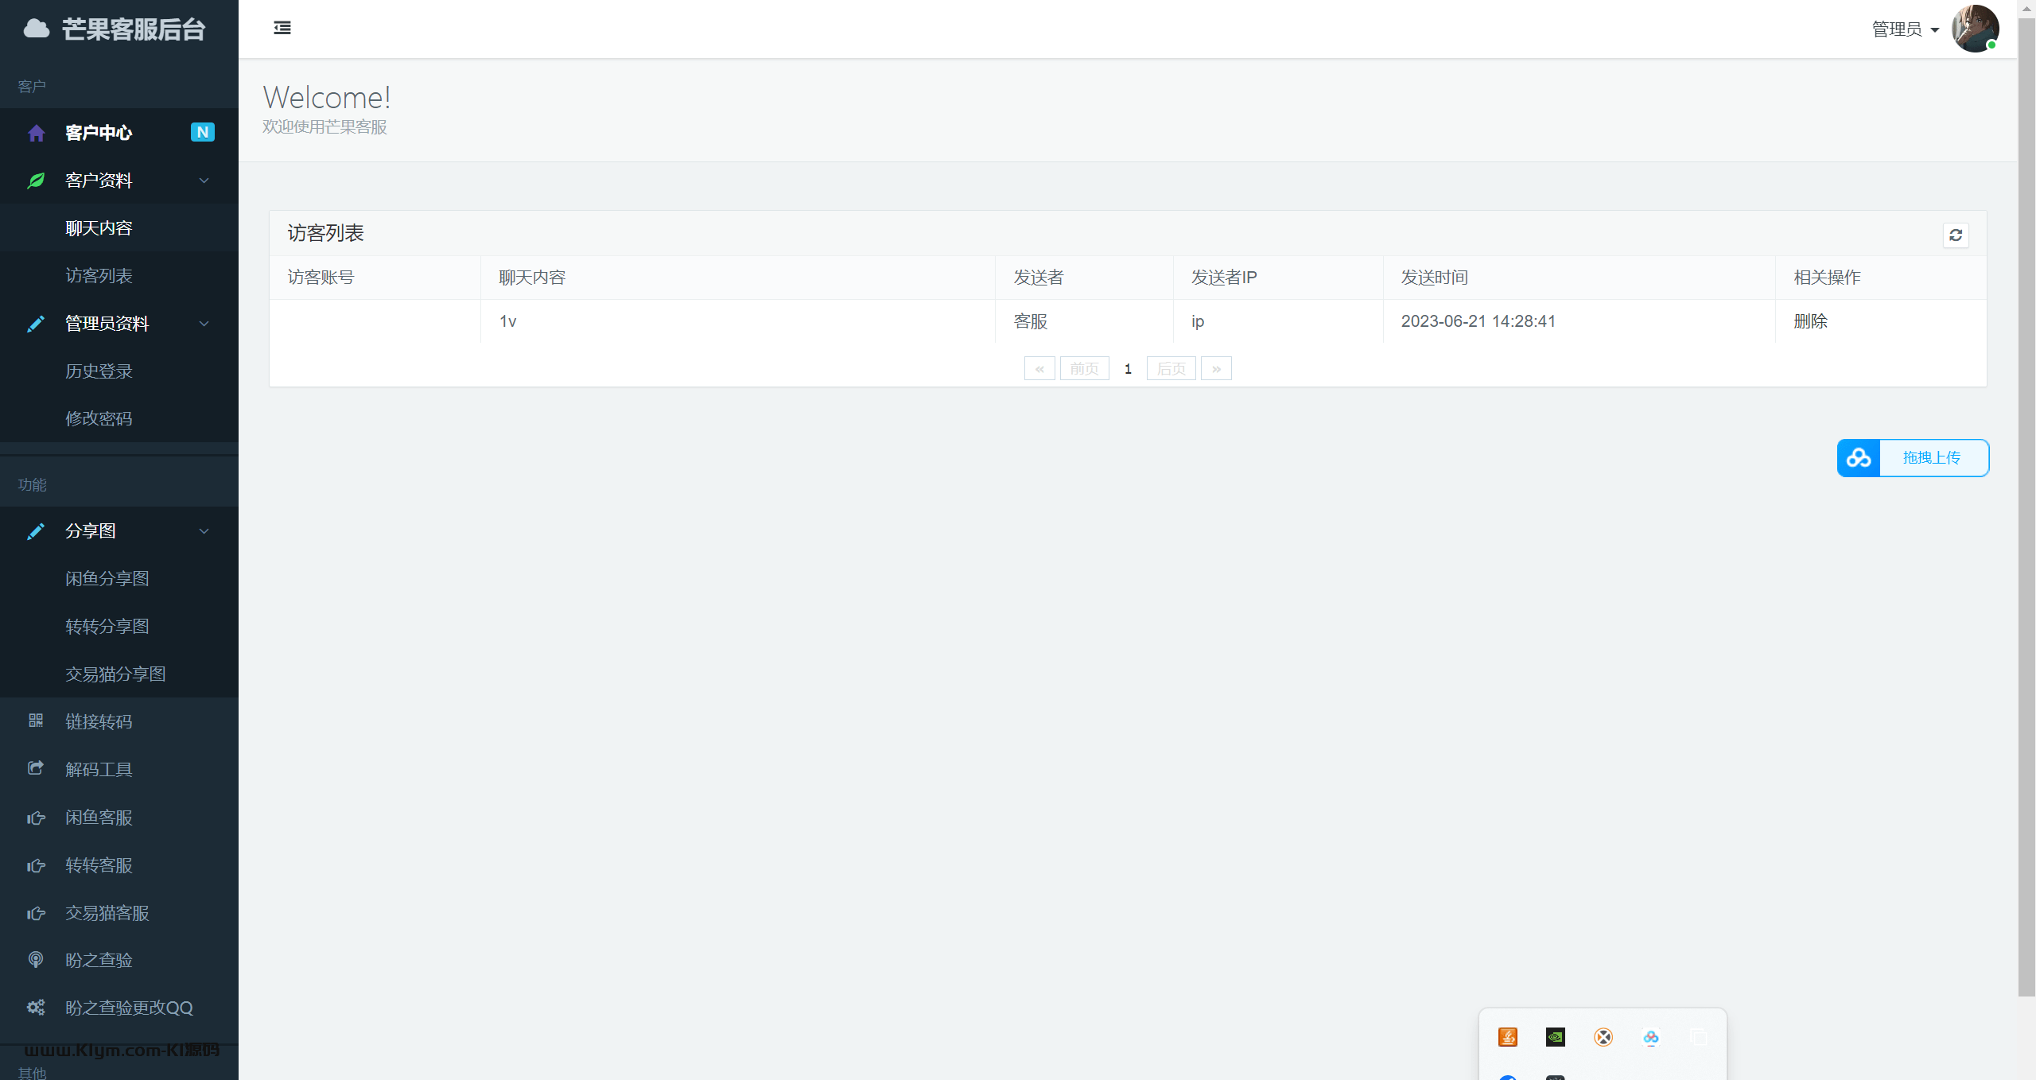Viewport: 2036px width, 1080px height.
Task: Click the 客户中心 home icon
Action: point(36,133)
